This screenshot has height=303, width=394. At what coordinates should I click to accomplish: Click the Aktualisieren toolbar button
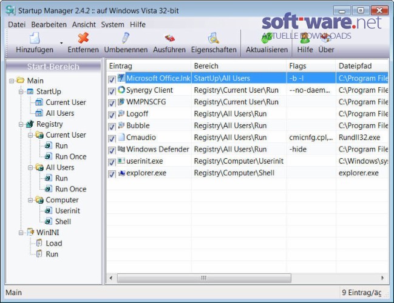click(x=267, y=43)
